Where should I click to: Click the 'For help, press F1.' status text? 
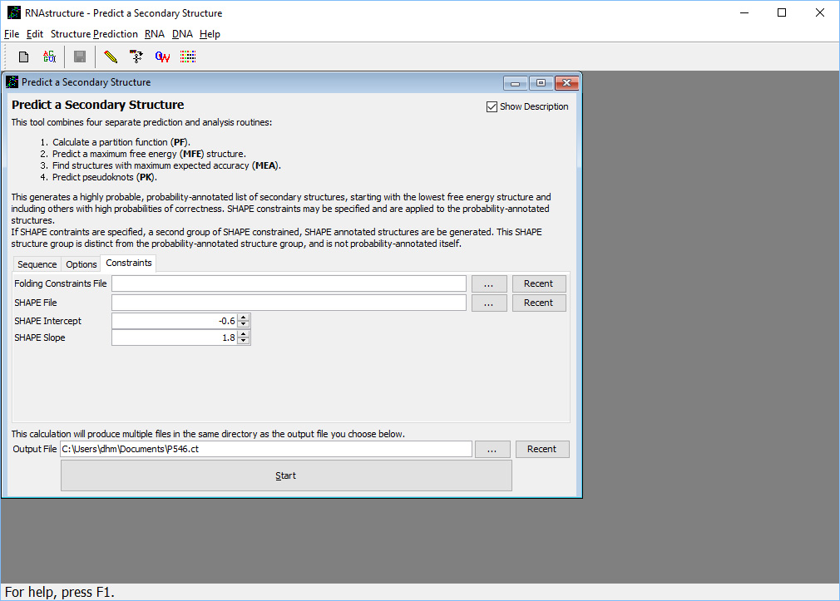tap(59, 593)
